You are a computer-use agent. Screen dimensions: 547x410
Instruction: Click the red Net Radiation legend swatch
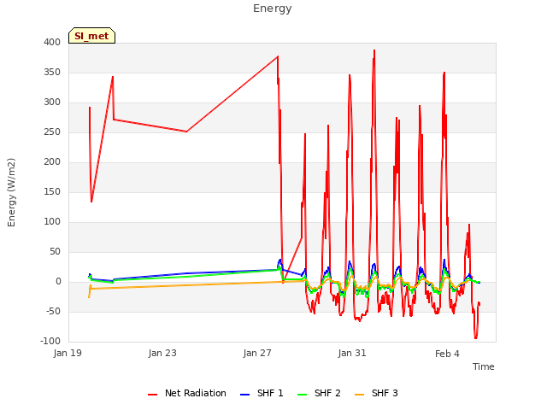click(x=152, y=395)
